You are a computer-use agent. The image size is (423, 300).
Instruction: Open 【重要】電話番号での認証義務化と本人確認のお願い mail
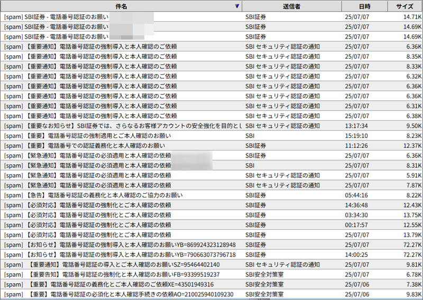85,146
